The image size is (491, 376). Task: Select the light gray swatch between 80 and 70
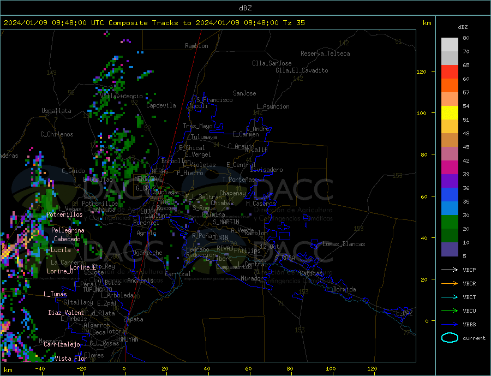450,45
